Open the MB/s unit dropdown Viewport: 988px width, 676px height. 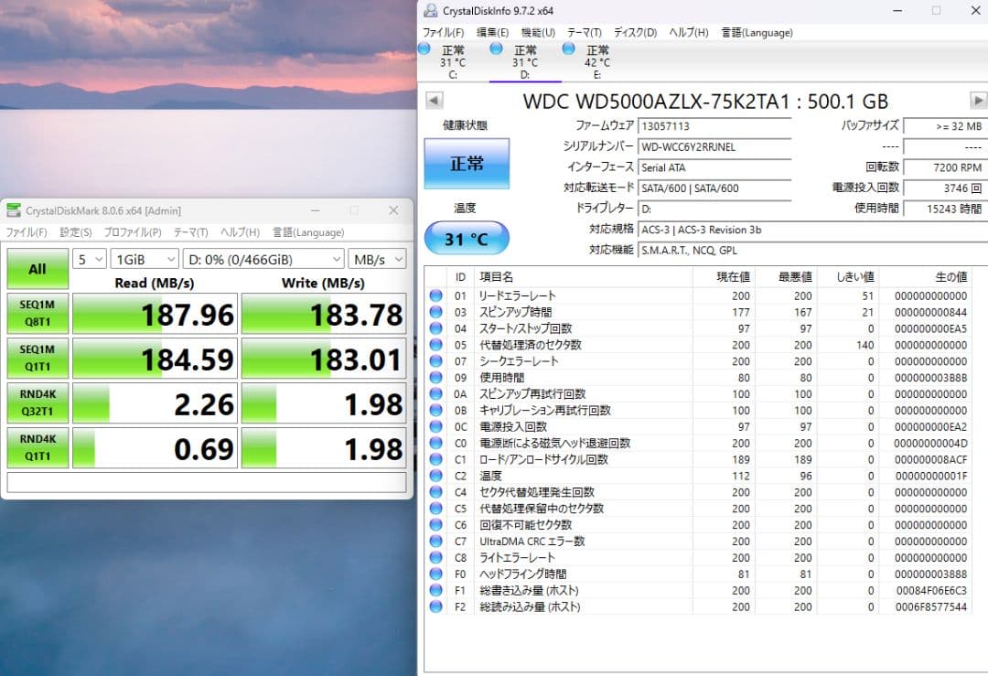tap(378, 259)
